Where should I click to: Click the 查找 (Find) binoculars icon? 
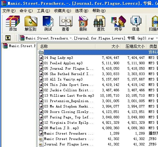[x=101, y=23]
